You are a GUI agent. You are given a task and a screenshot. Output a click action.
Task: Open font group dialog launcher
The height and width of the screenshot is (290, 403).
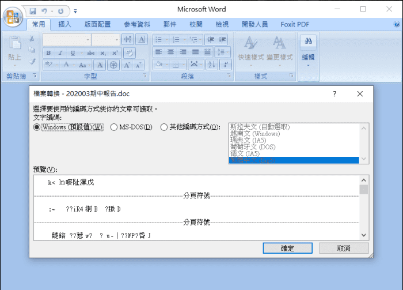point(145,76)
